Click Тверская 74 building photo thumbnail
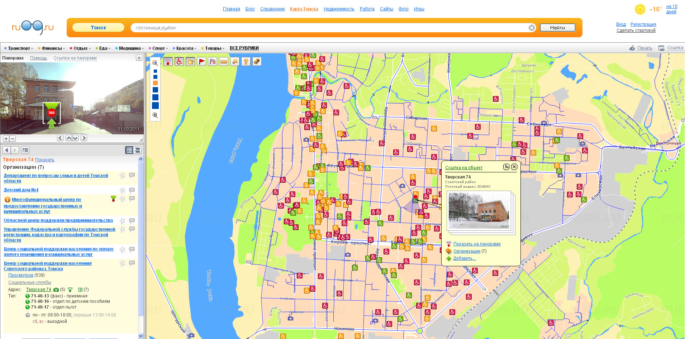This screenshot has width=685, height=339. [479, 210]
